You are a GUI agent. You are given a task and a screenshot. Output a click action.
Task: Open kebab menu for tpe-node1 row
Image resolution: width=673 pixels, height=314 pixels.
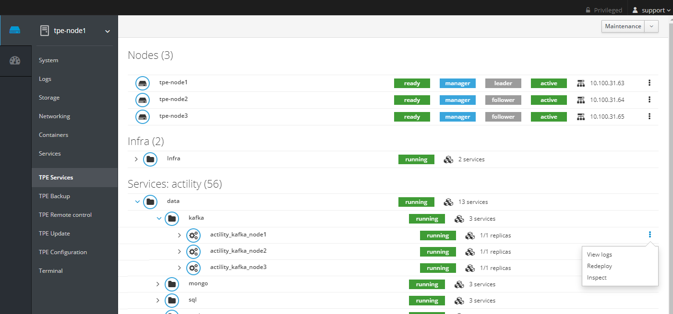(x=649, y=83)
